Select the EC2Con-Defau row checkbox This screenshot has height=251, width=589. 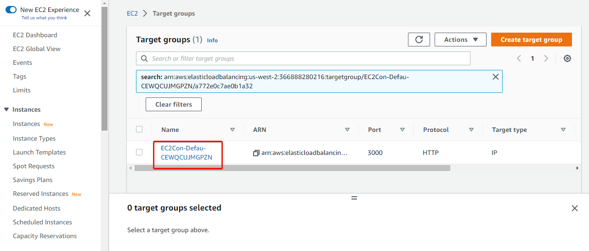pos(139,152)
